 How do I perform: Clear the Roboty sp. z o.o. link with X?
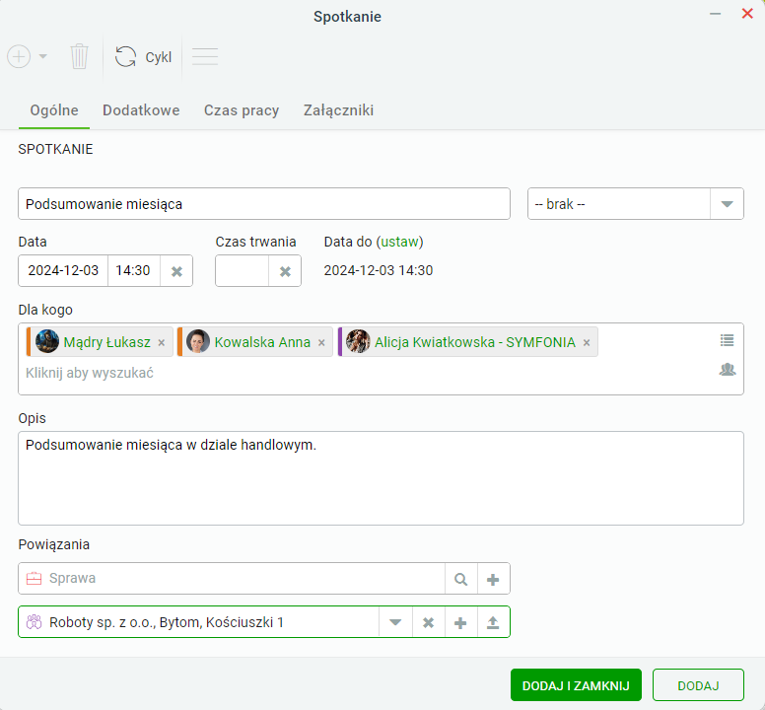click(429, 622)
